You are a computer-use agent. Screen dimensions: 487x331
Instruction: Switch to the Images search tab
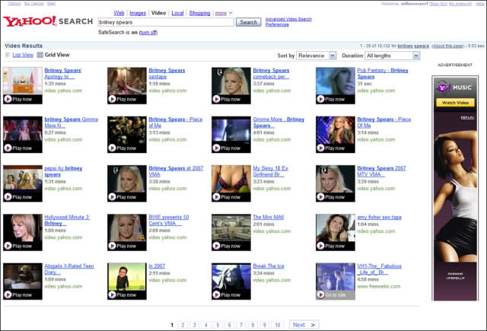[138, 13]
